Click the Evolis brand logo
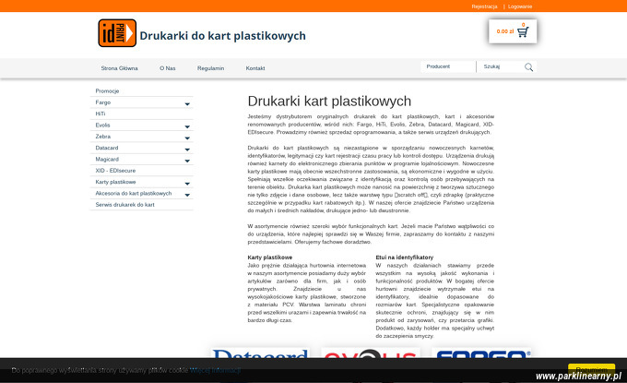627x383 pixels. click(x=371, y=353)
